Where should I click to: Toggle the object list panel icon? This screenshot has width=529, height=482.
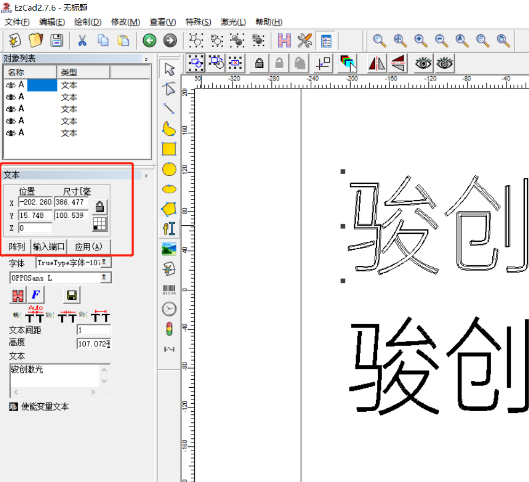click(x=326, y=41)
